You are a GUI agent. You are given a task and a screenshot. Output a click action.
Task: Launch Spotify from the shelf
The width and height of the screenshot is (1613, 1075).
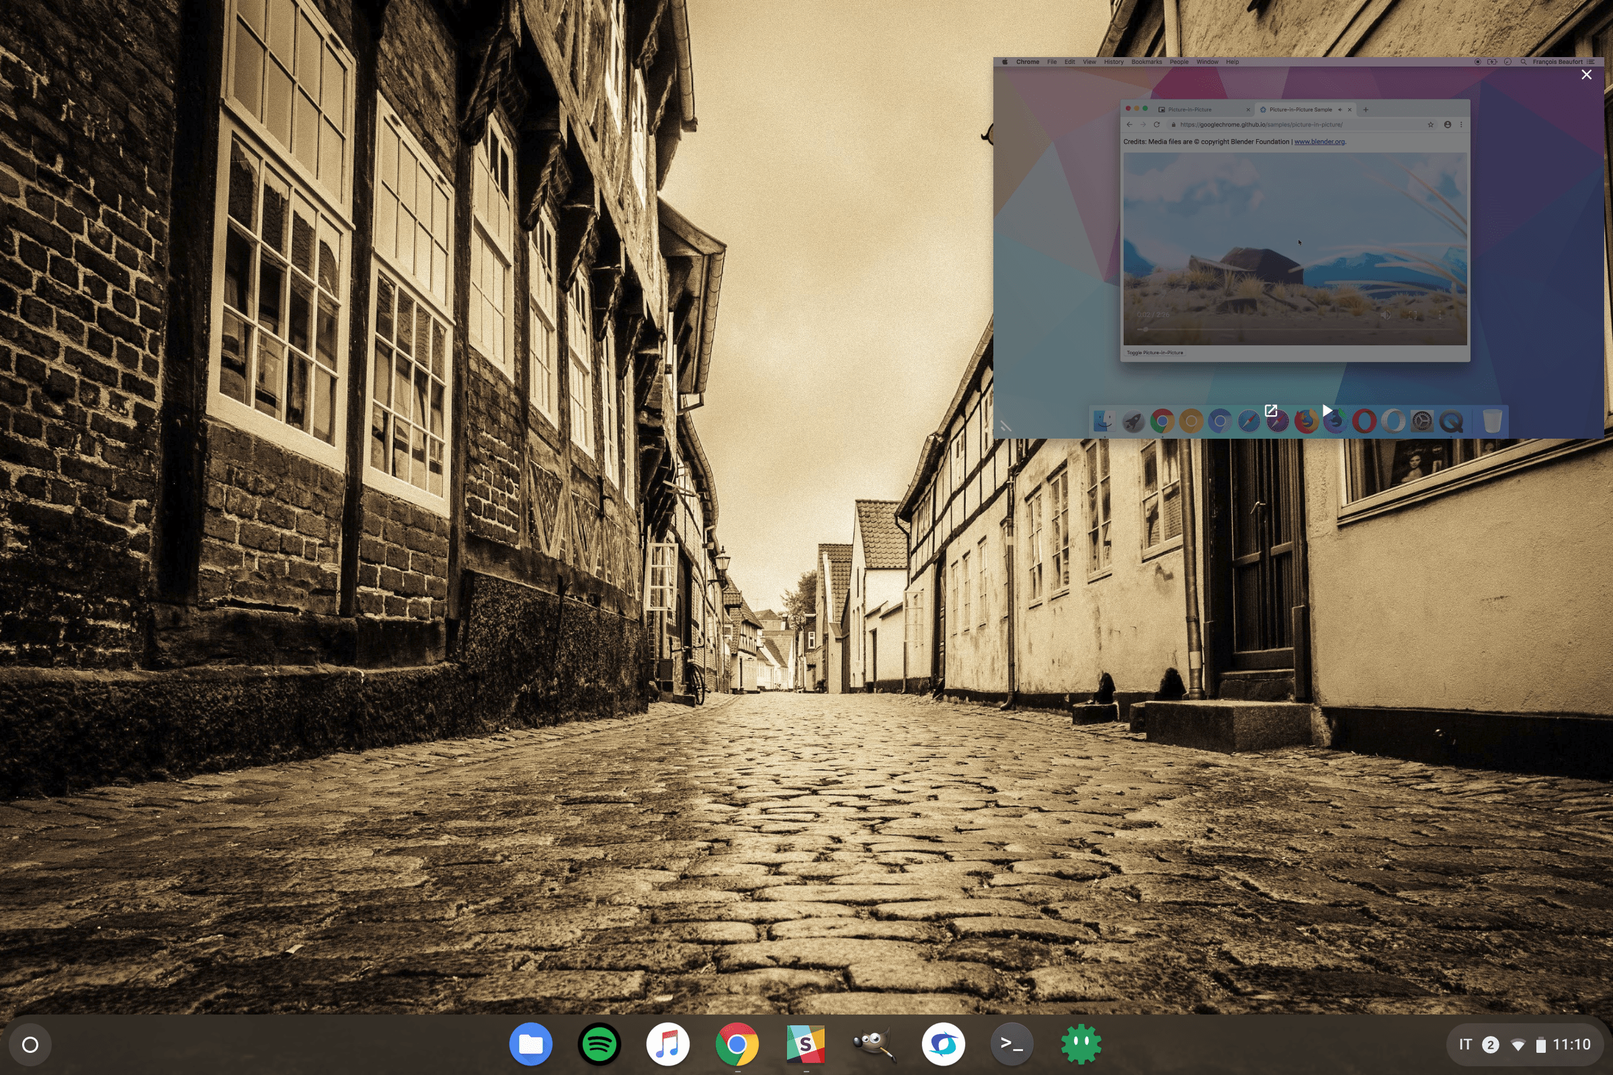tap(599, 1044)
